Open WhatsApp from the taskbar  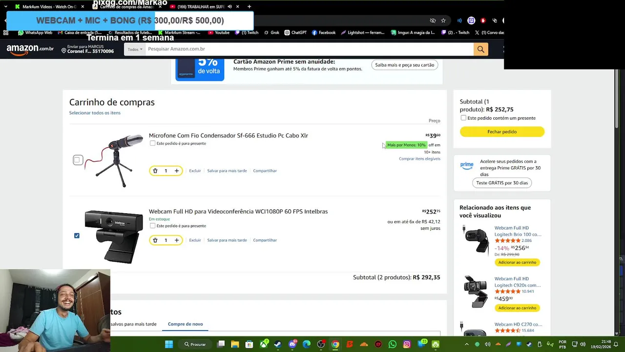tap(393, 344)
